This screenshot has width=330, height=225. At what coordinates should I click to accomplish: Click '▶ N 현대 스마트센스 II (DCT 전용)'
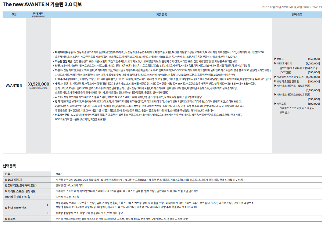pos(292,95)
